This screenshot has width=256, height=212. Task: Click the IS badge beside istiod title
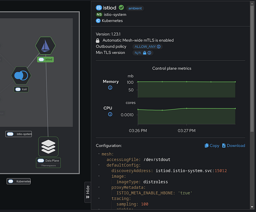click(x=99, y=8)
